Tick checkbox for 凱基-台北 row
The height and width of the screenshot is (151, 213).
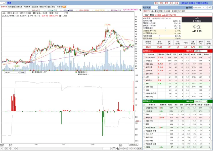coord(144,64)
